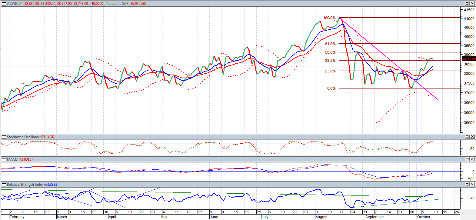This screenshot has width=476, height=220.
Task: Maximize the Stochastic Oscillator panel
Action: click(467, 137)
